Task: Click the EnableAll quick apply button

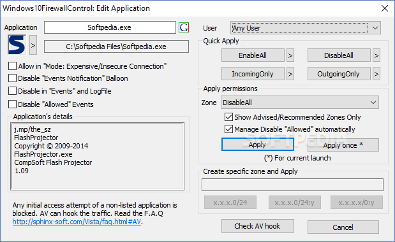Action: [x=253, y=55]
